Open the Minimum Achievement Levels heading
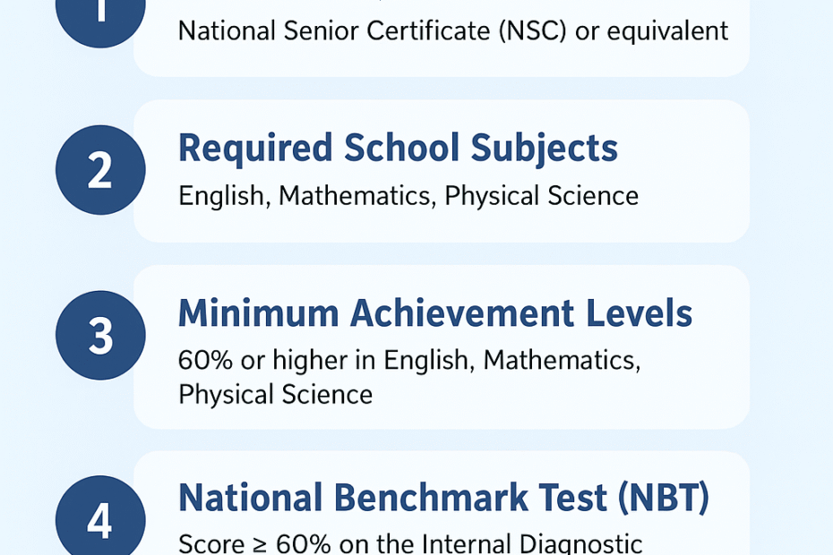The height and width of the screenshot is (555, 833). pyautogui.click(x=434, y=314)
